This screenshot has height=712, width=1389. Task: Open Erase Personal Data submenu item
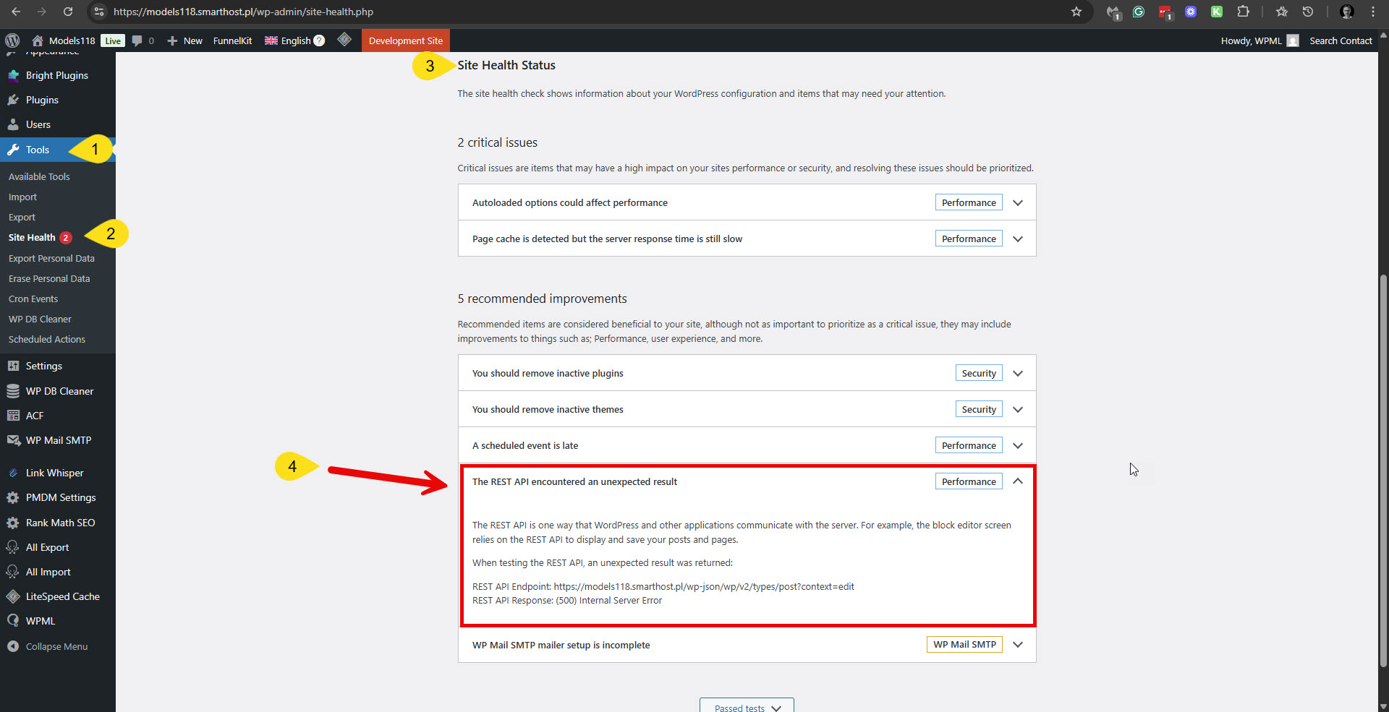coord(49,278)
